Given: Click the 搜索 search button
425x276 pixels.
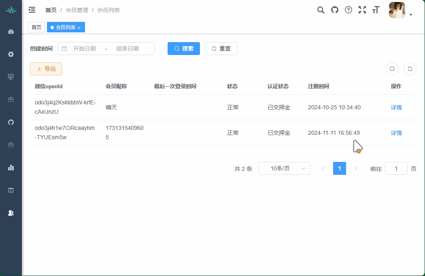Looking at the screenshot, I should coord(183,49).
